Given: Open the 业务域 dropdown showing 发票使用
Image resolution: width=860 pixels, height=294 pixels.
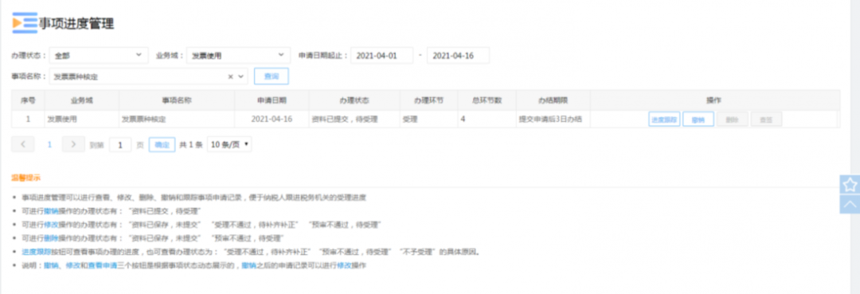Looking at the screenshot, I should (x=238, y=56).
